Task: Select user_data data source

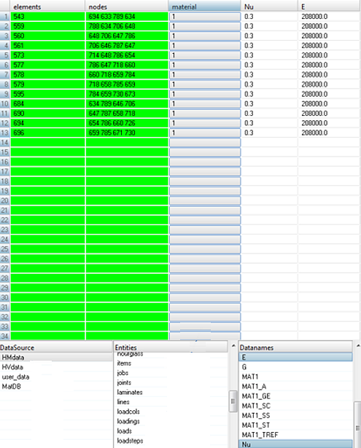Action: click(x=15, y=377)
